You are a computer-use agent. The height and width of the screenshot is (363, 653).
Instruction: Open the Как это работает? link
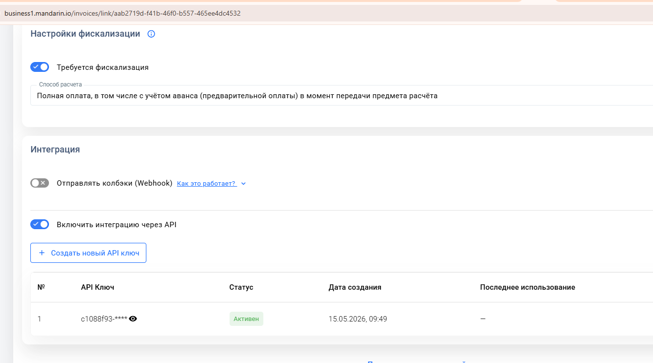coord(206,184)
